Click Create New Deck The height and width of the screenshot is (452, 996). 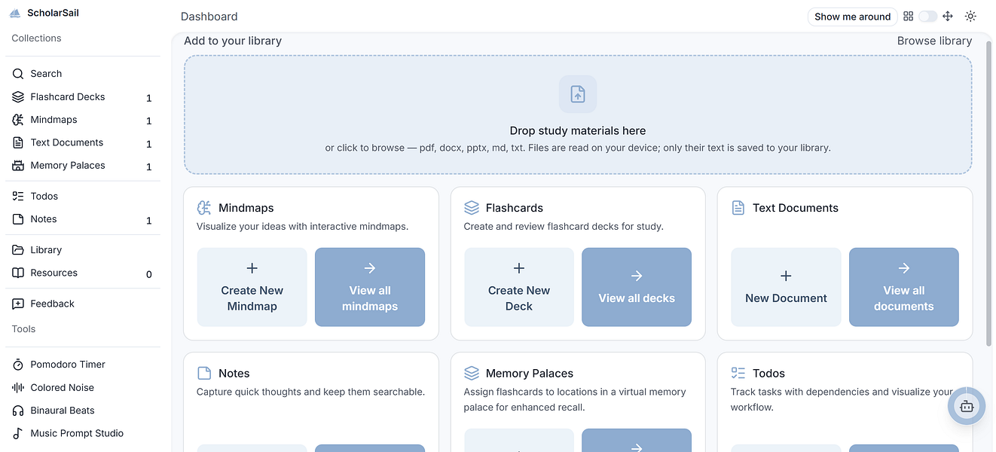(x=519, y=287)
